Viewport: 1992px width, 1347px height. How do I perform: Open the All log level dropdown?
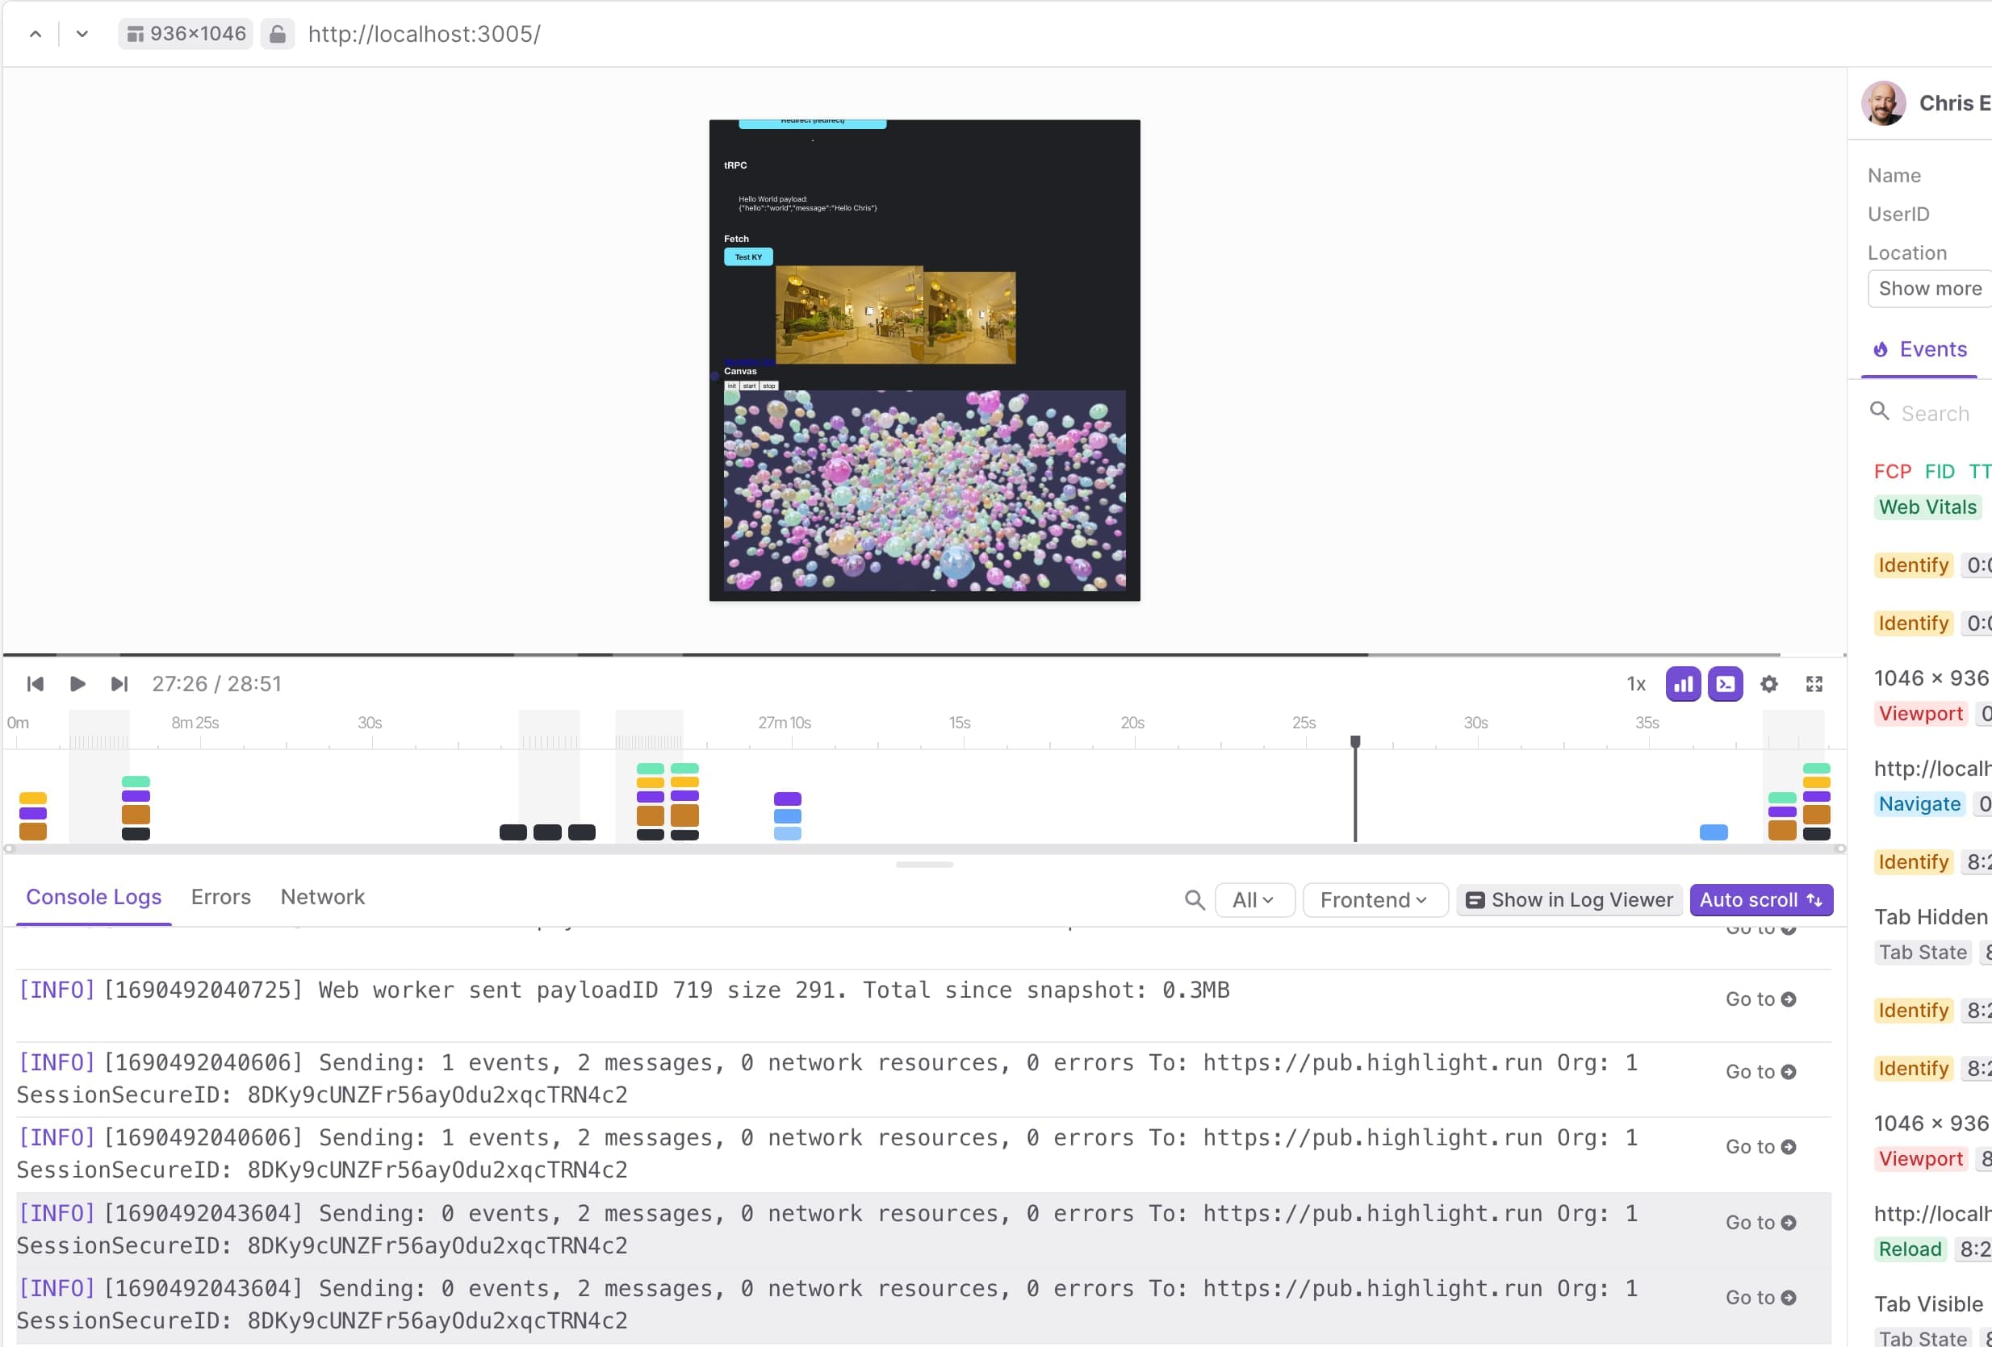[1253, 899]
